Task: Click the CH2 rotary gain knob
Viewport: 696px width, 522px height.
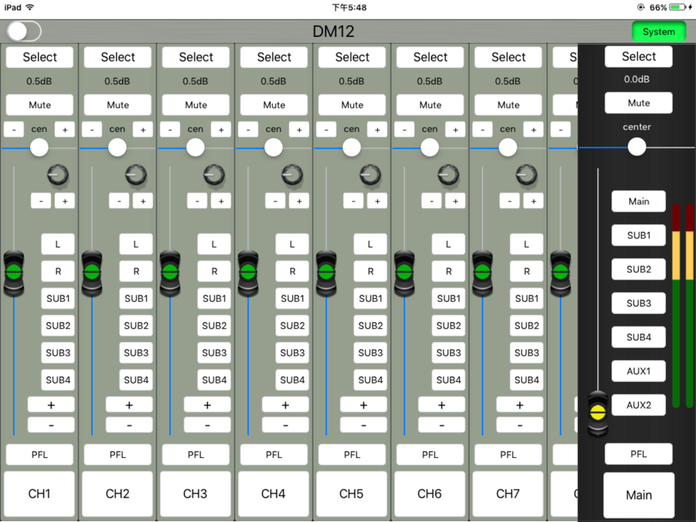Action: (136, 175)
